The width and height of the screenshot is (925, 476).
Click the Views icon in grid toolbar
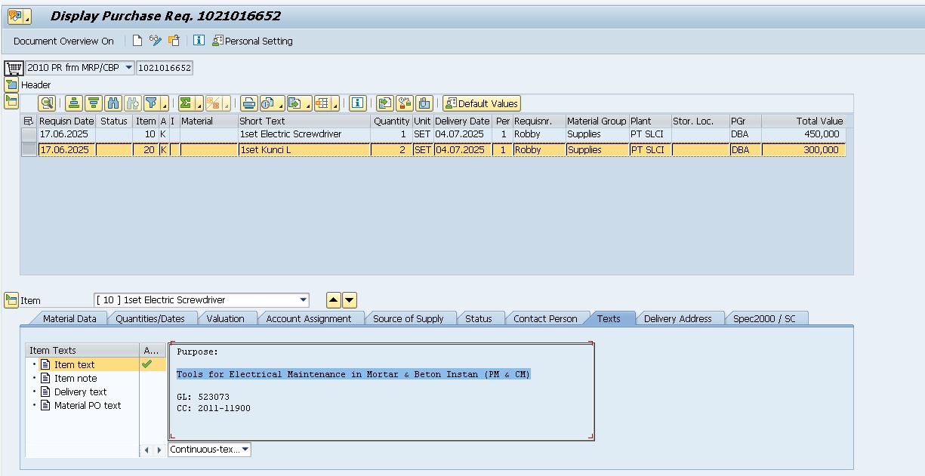coord(268,103)
